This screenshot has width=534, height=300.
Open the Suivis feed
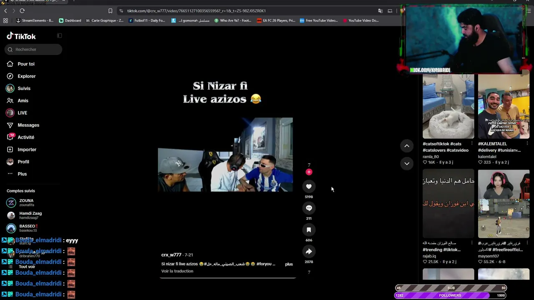(24, 88)
